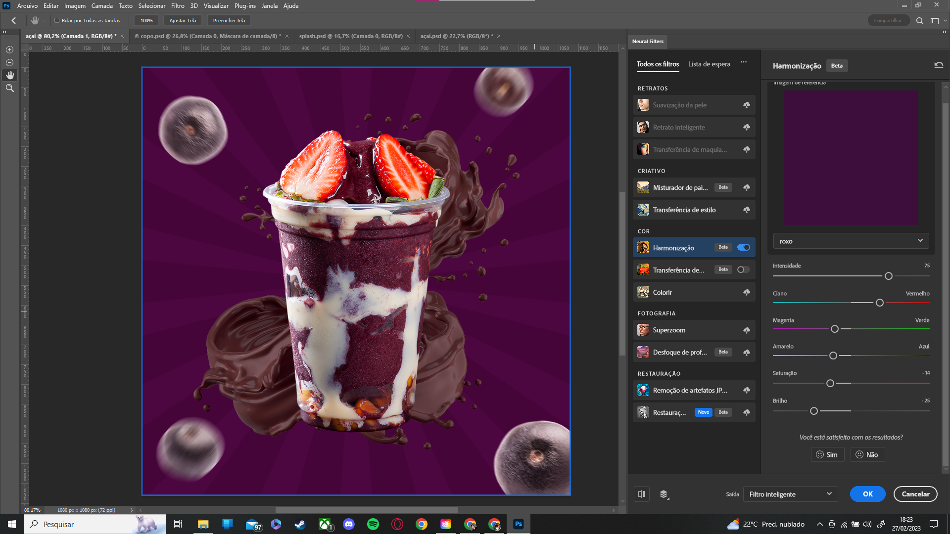This screenshot has width=950, height=534.
Task: Reset Harmonização parameters with undo icon
Action: click(x=938, y=65)
